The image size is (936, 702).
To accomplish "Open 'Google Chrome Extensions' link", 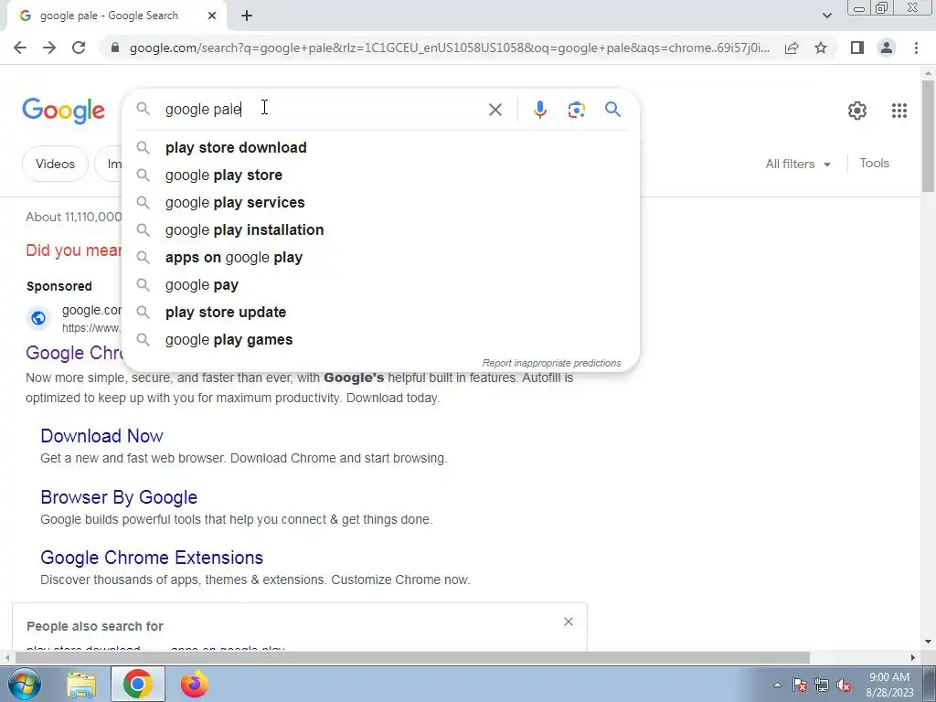I will pyautogui.click(x=152, y=558).
